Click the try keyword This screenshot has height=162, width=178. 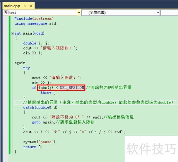pyautogui.click(x=26, y=68)
